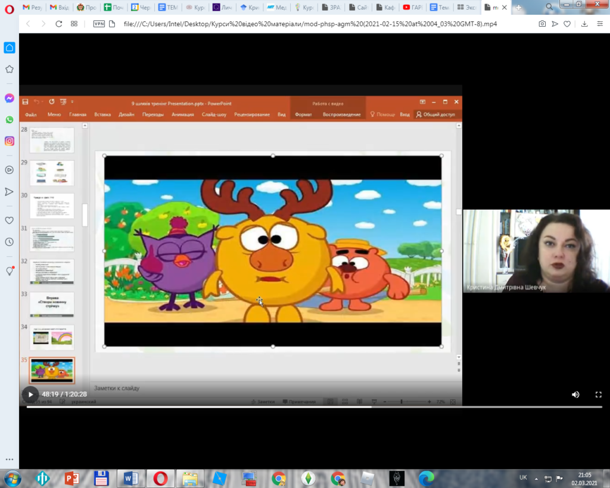Go forward to the next page
The image size is (610, 488).
pyautogui.click(x=43, y=24)
